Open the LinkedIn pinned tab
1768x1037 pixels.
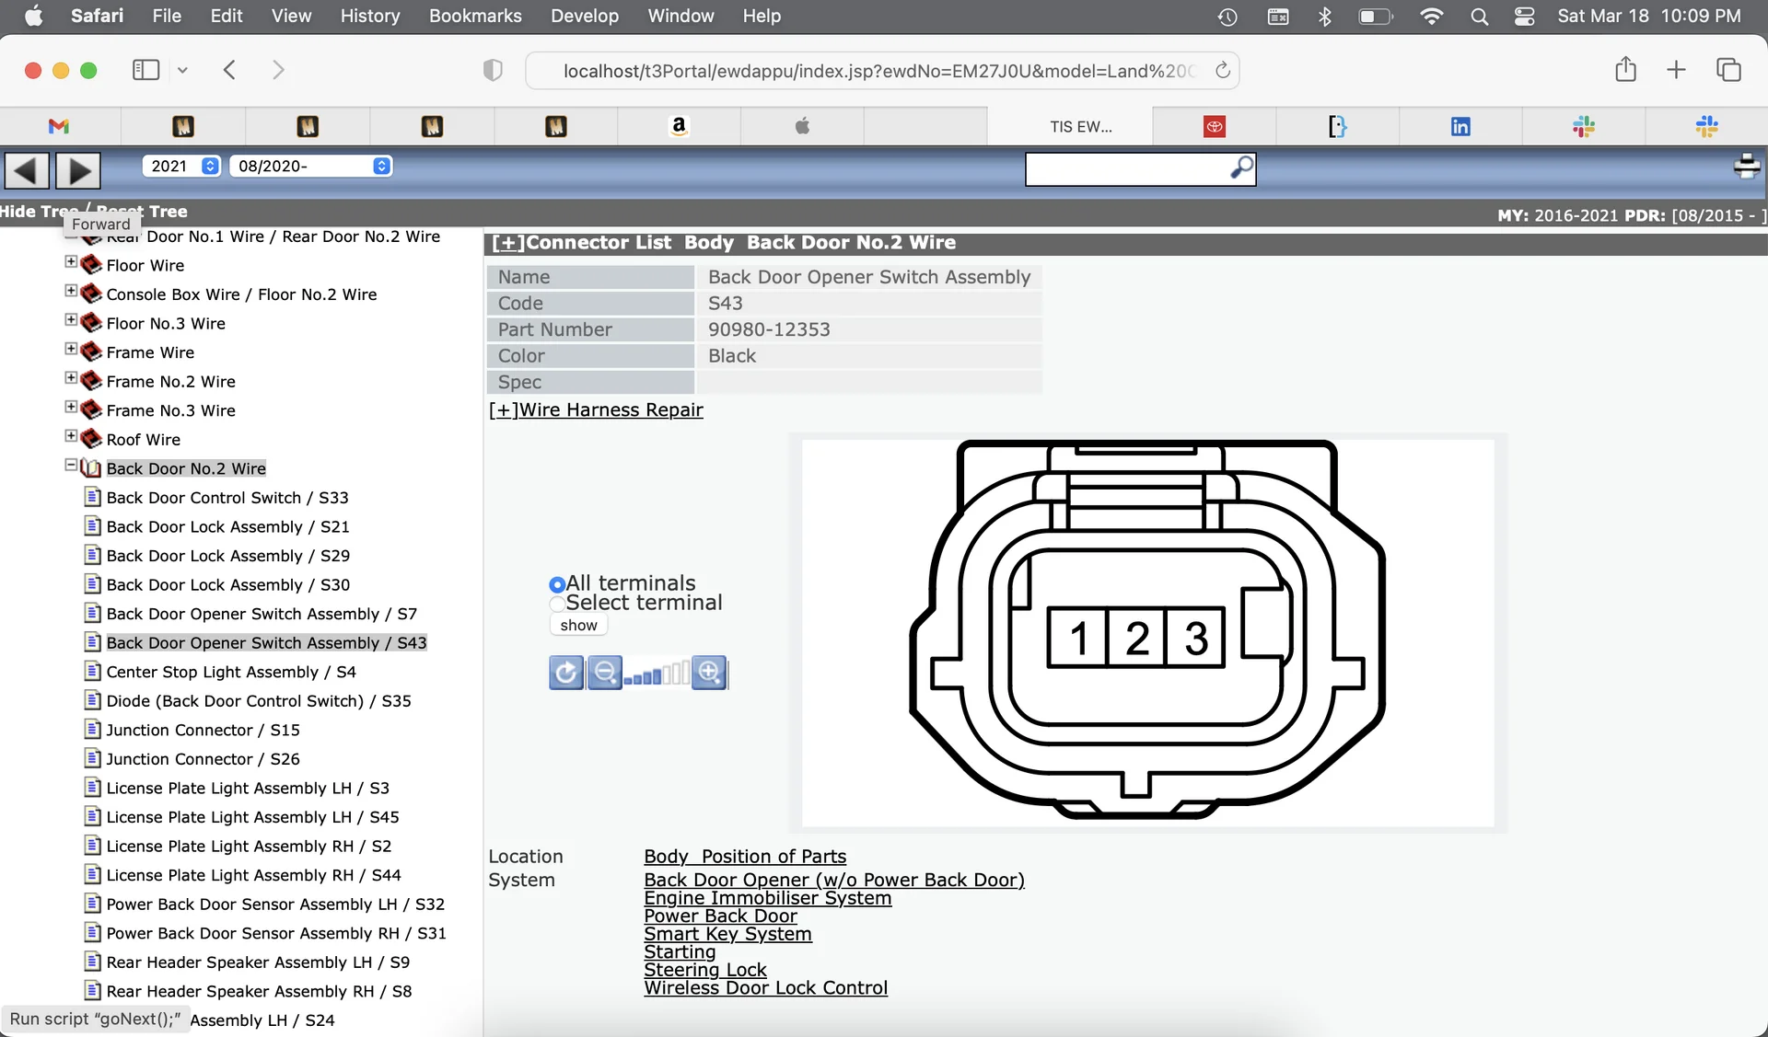(x=1460, y=126)
